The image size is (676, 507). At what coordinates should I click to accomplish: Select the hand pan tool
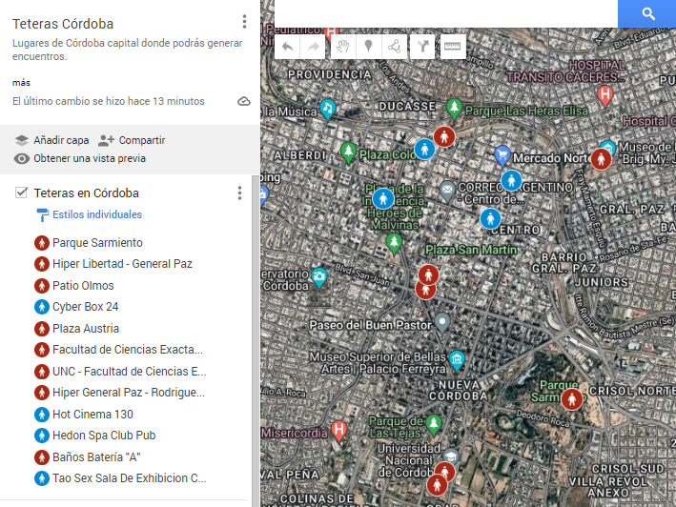[343, 47]
